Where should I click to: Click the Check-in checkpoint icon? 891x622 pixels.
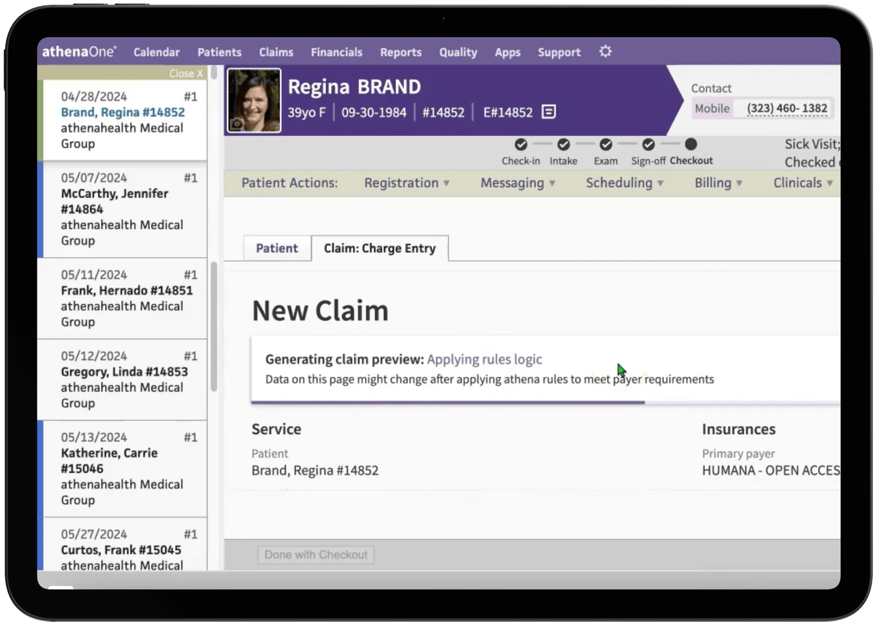[520, 144]
